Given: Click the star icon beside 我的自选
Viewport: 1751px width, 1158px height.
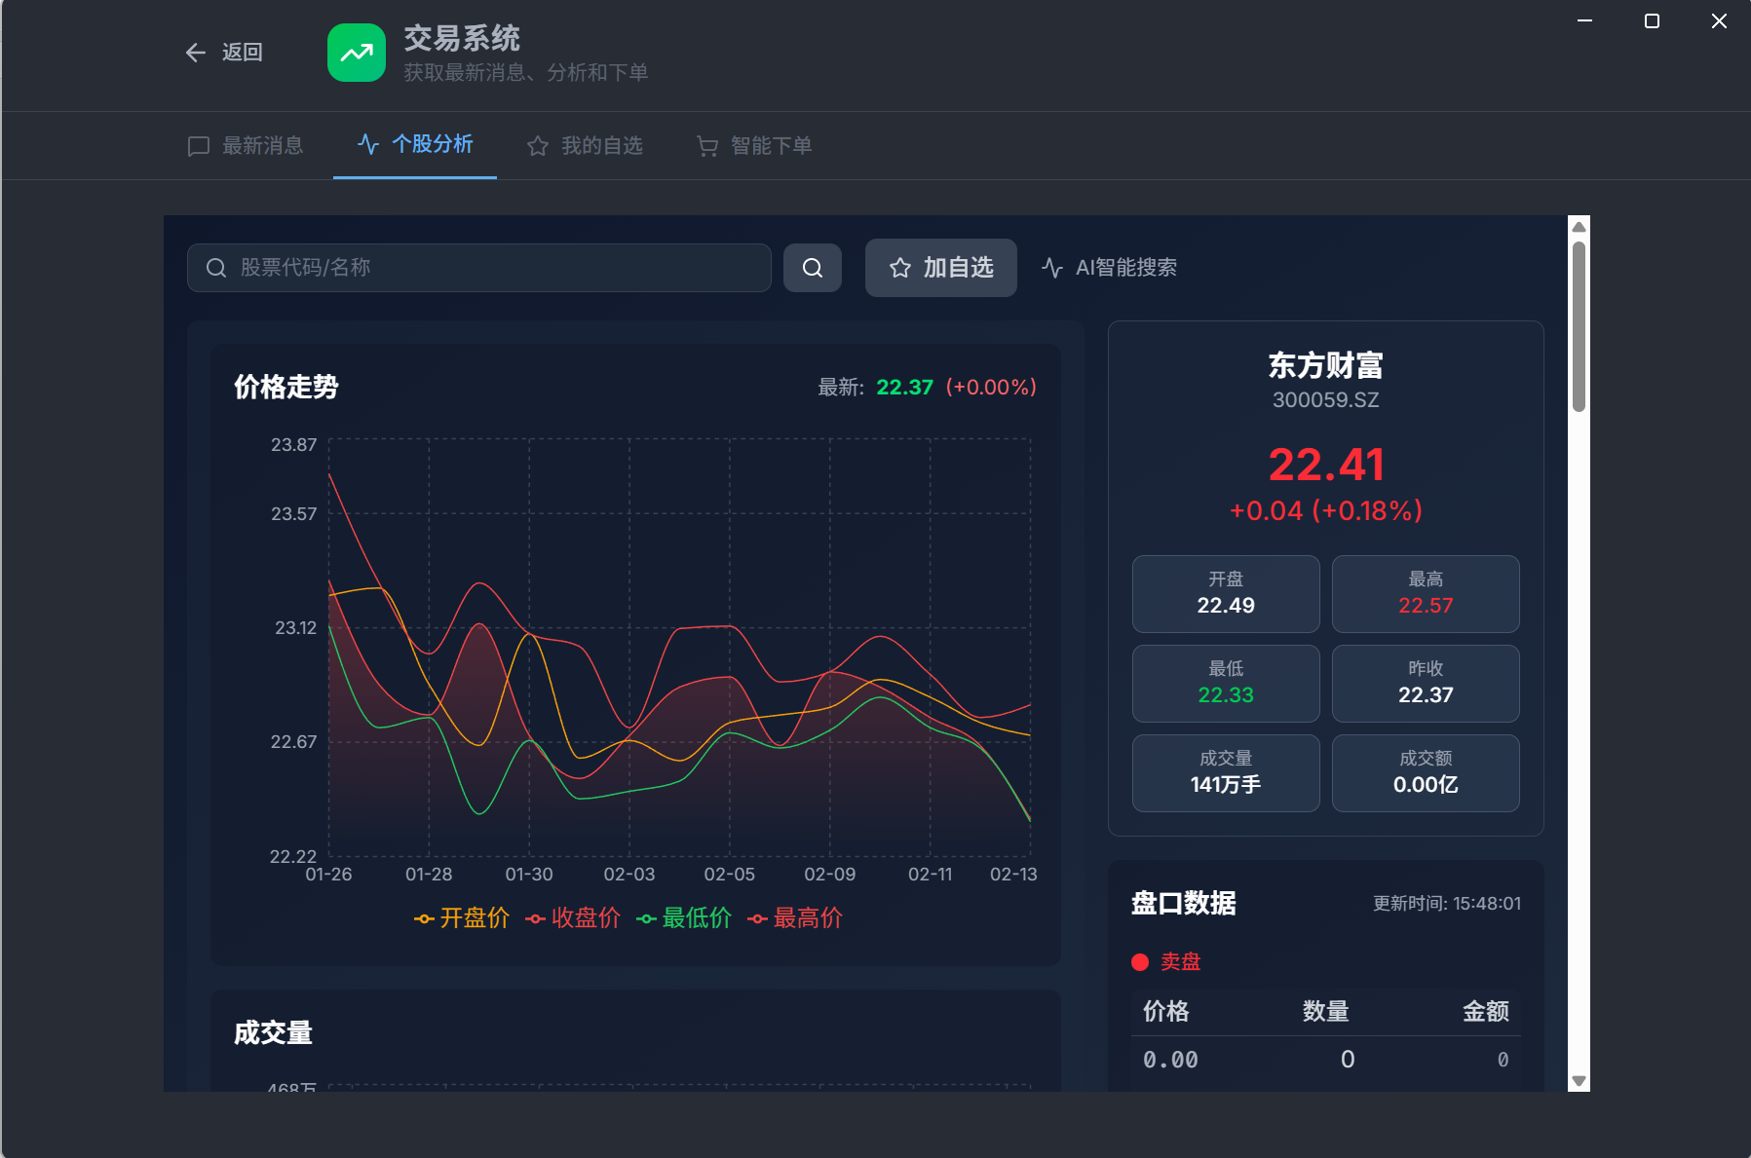Looking at the screenshot, I should 538,146.
